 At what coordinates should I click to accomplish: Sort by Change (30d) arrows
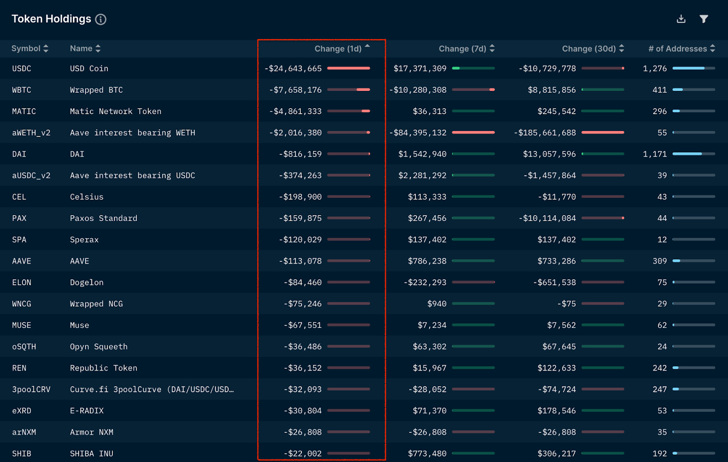622,49
